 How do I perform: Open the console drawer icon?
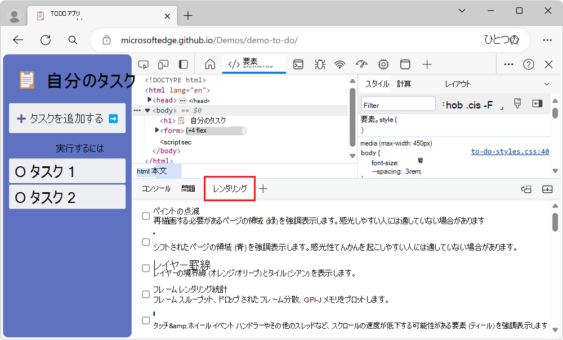[x=298, y=65]
